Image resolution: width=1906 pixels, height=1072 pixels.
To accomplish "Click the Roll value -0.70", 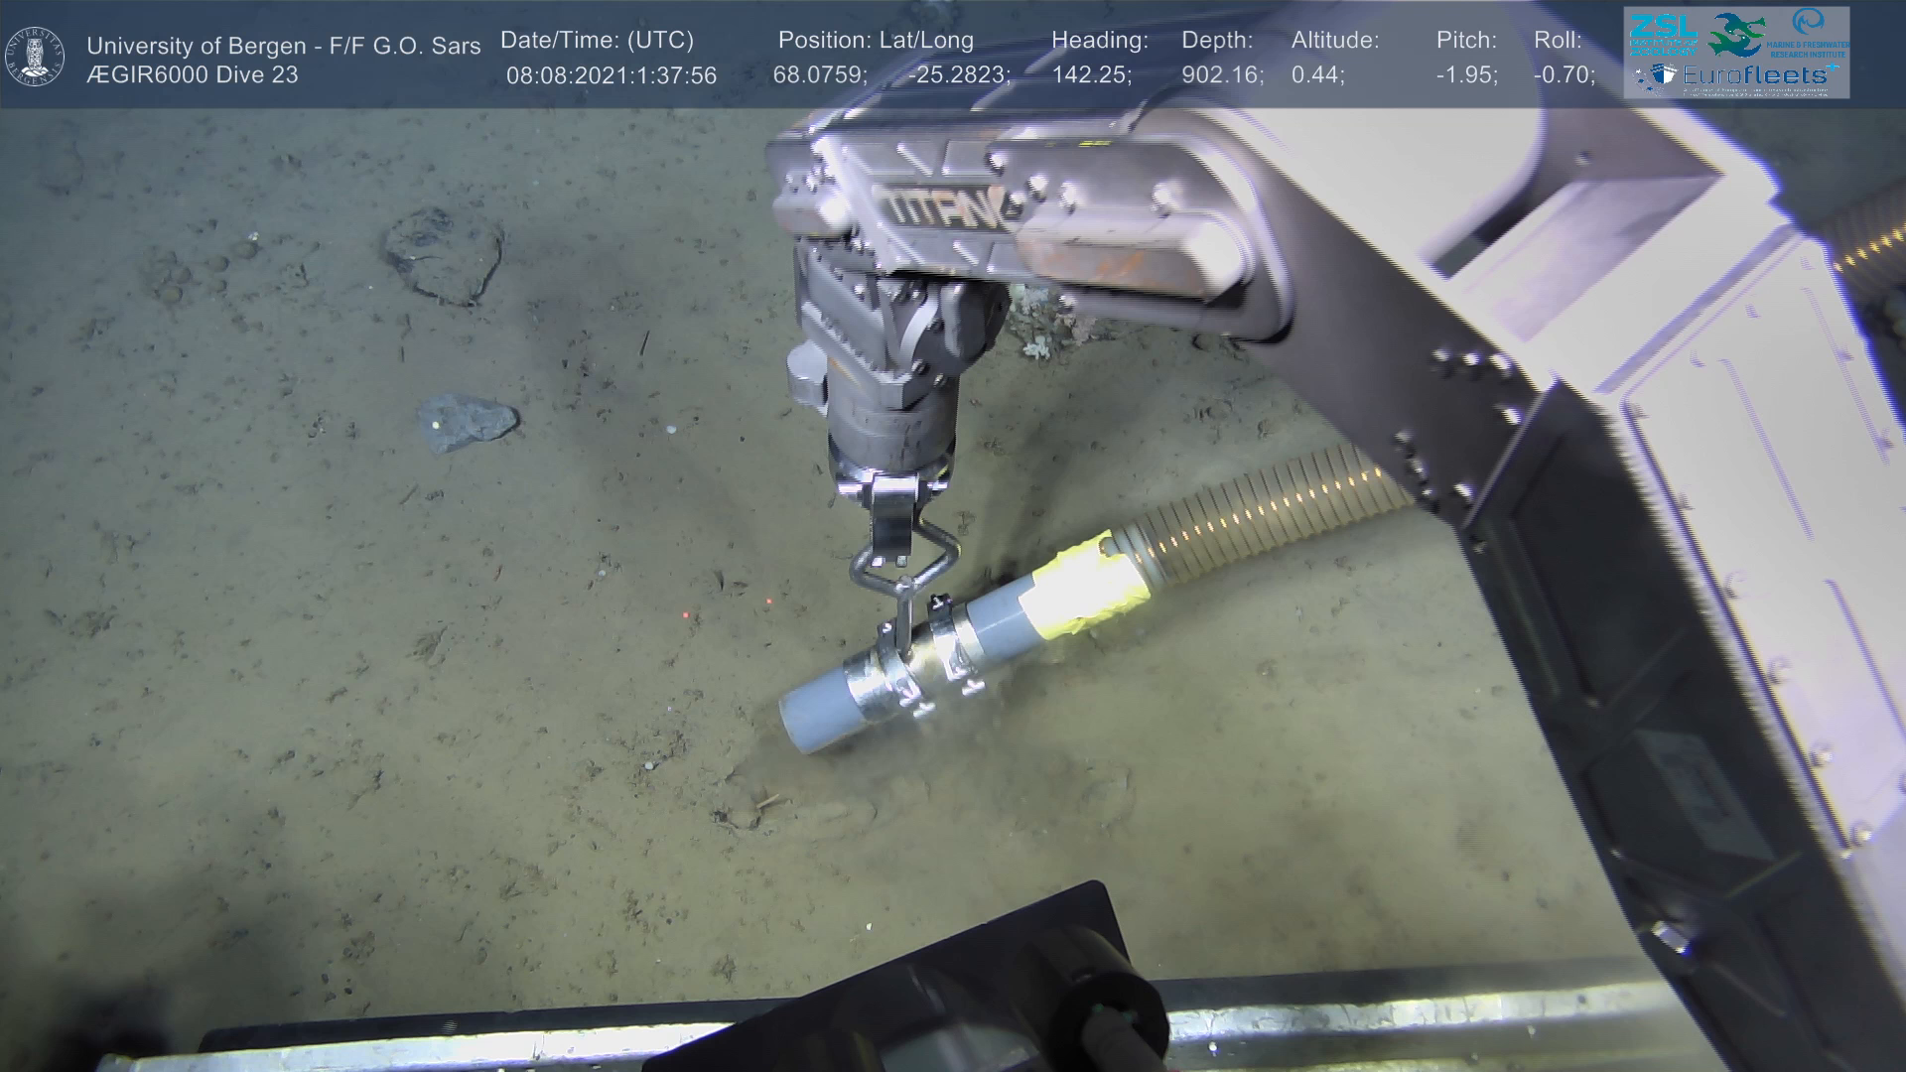I will 1564,75.
